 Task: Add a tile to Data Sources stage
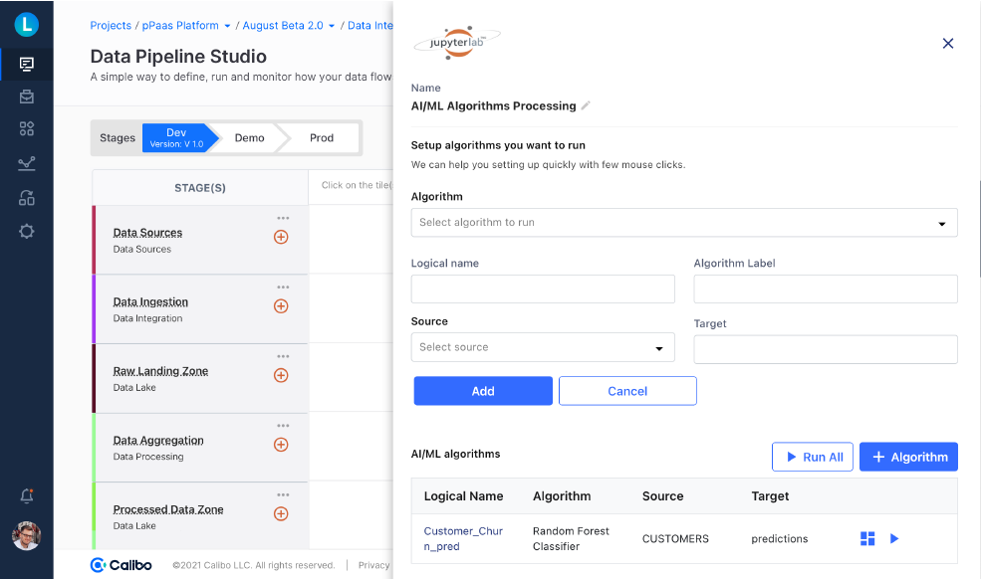pyautogui.click(x=281, y=237)
